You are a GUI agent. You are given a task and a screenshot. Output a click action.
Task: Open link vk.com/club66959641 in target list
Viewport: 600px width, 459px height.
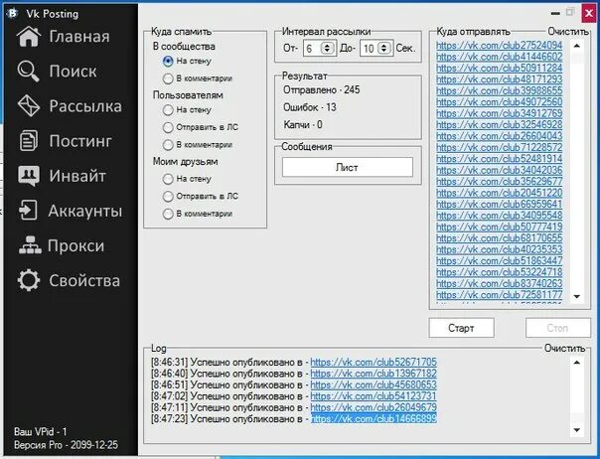click(499, 204)
